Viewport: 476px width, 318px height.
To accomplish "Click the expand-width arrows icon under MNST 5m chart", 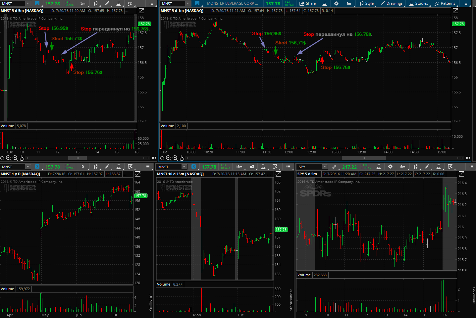I will [x=154, y=158].
